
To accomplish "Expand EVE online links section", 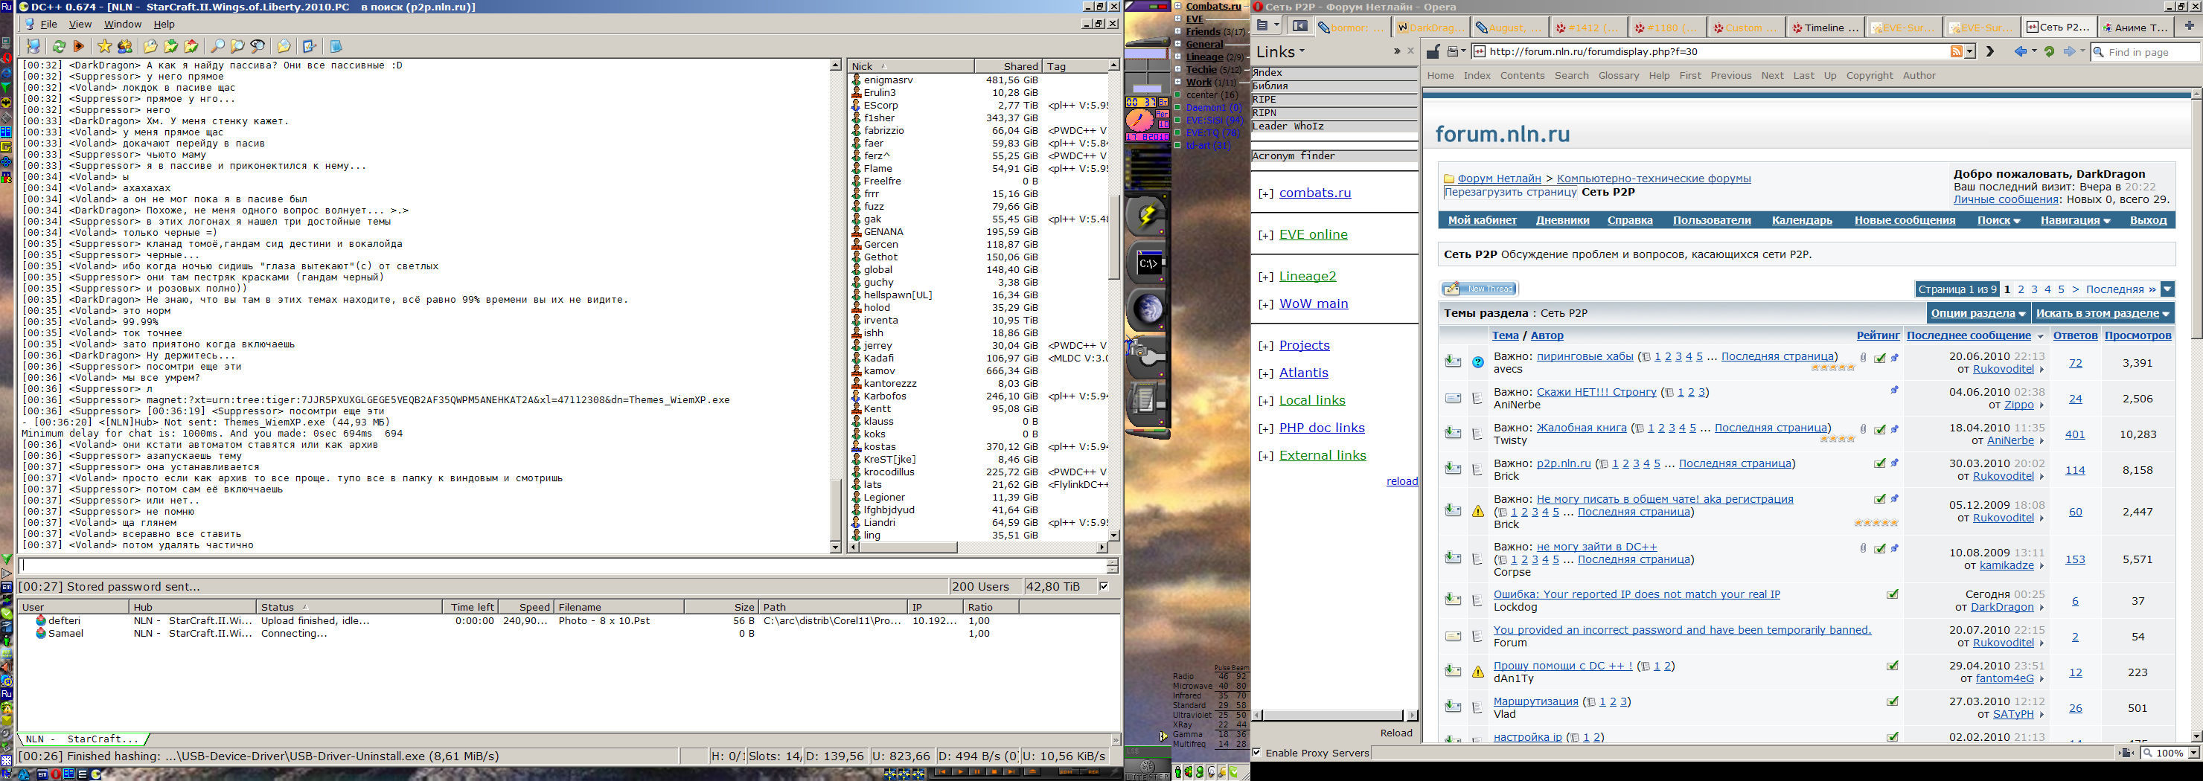I will [x=1266, y=235].
